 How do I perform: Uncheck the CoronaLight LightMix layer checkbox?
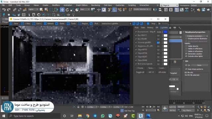coord(136,43)
